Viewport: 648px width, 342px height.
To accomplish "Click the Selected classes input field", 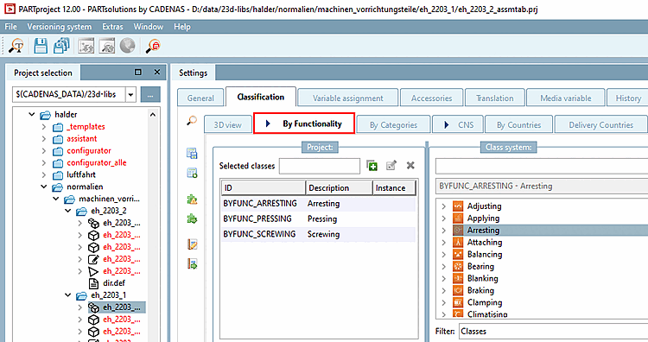I will [320, 166].
